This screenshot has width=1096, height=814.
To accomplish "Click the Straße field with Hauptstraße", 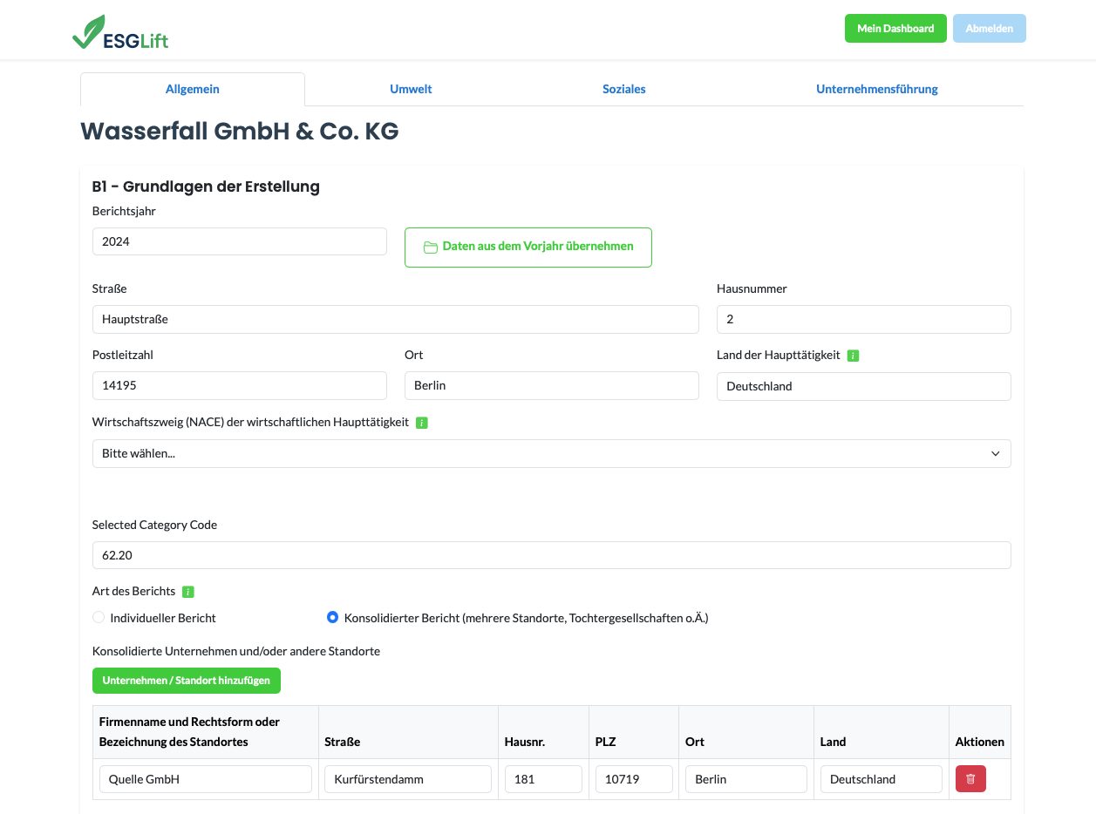I will (395, 320).
